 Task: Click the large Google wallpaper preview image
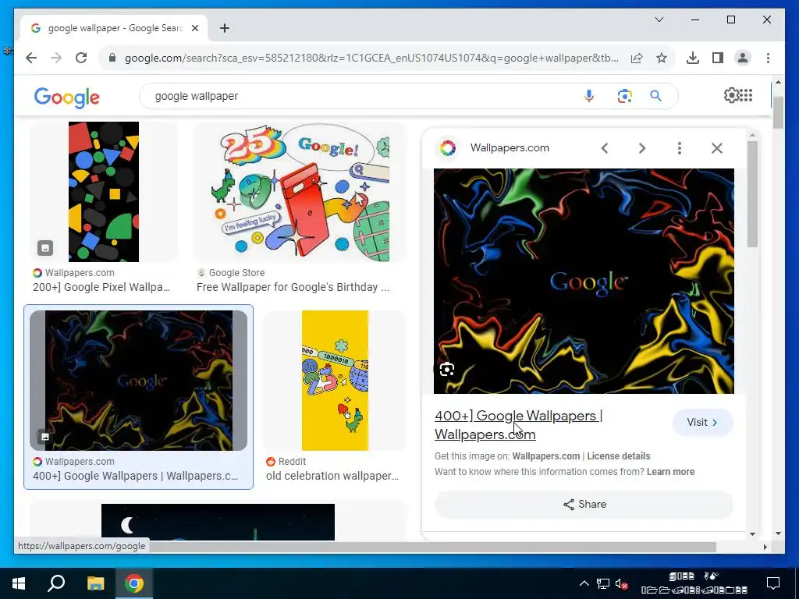584,281
